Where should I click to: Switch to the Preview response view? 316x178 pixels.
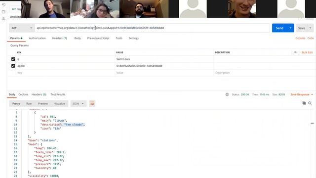click(43, 103)
